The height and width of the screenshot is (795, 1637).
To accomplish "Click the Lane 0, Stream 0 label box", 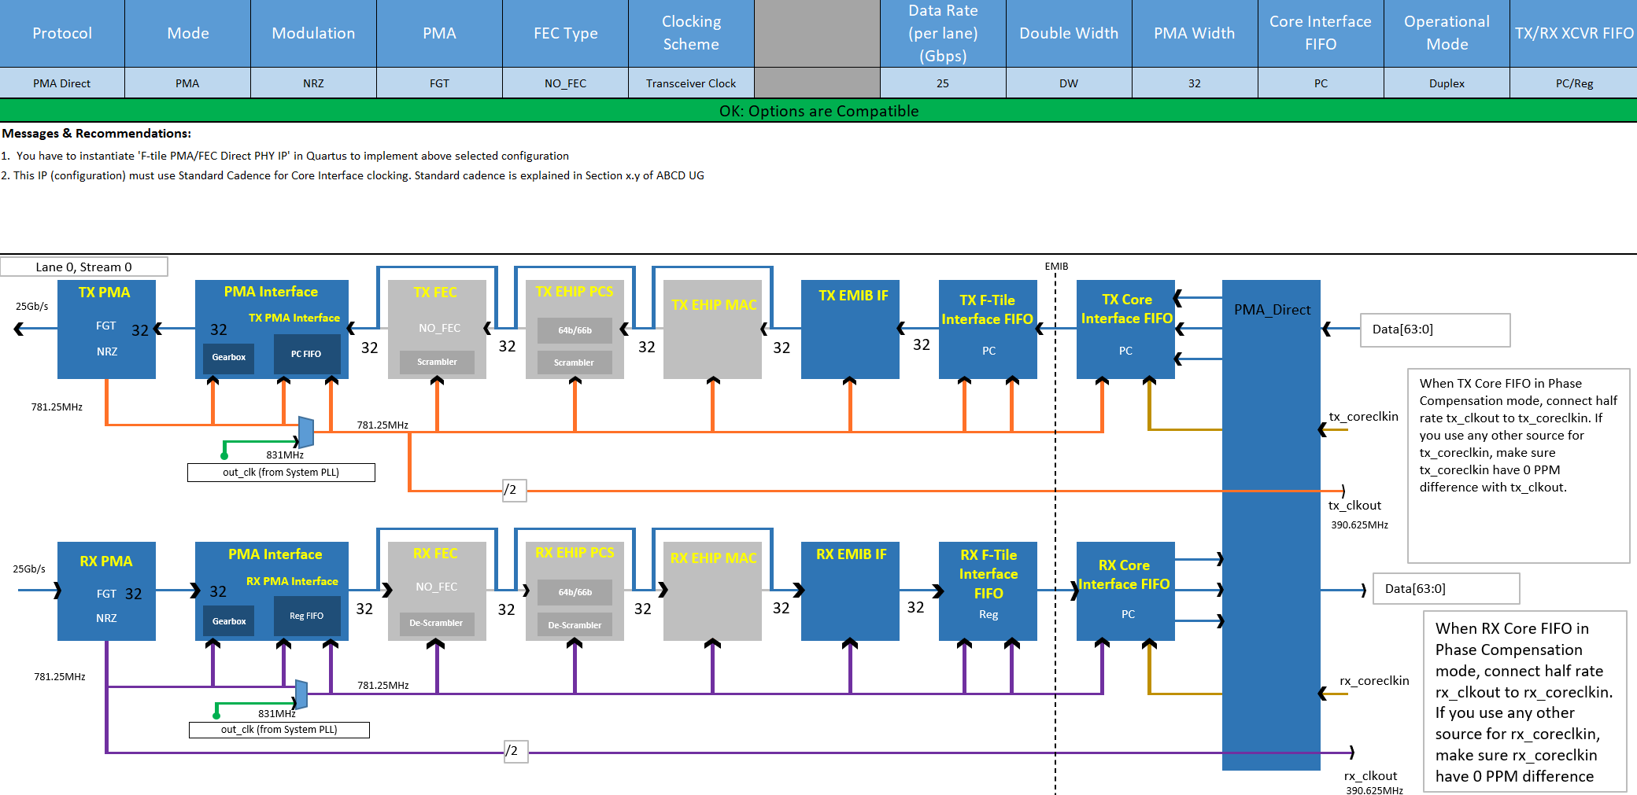I will 84,267.
